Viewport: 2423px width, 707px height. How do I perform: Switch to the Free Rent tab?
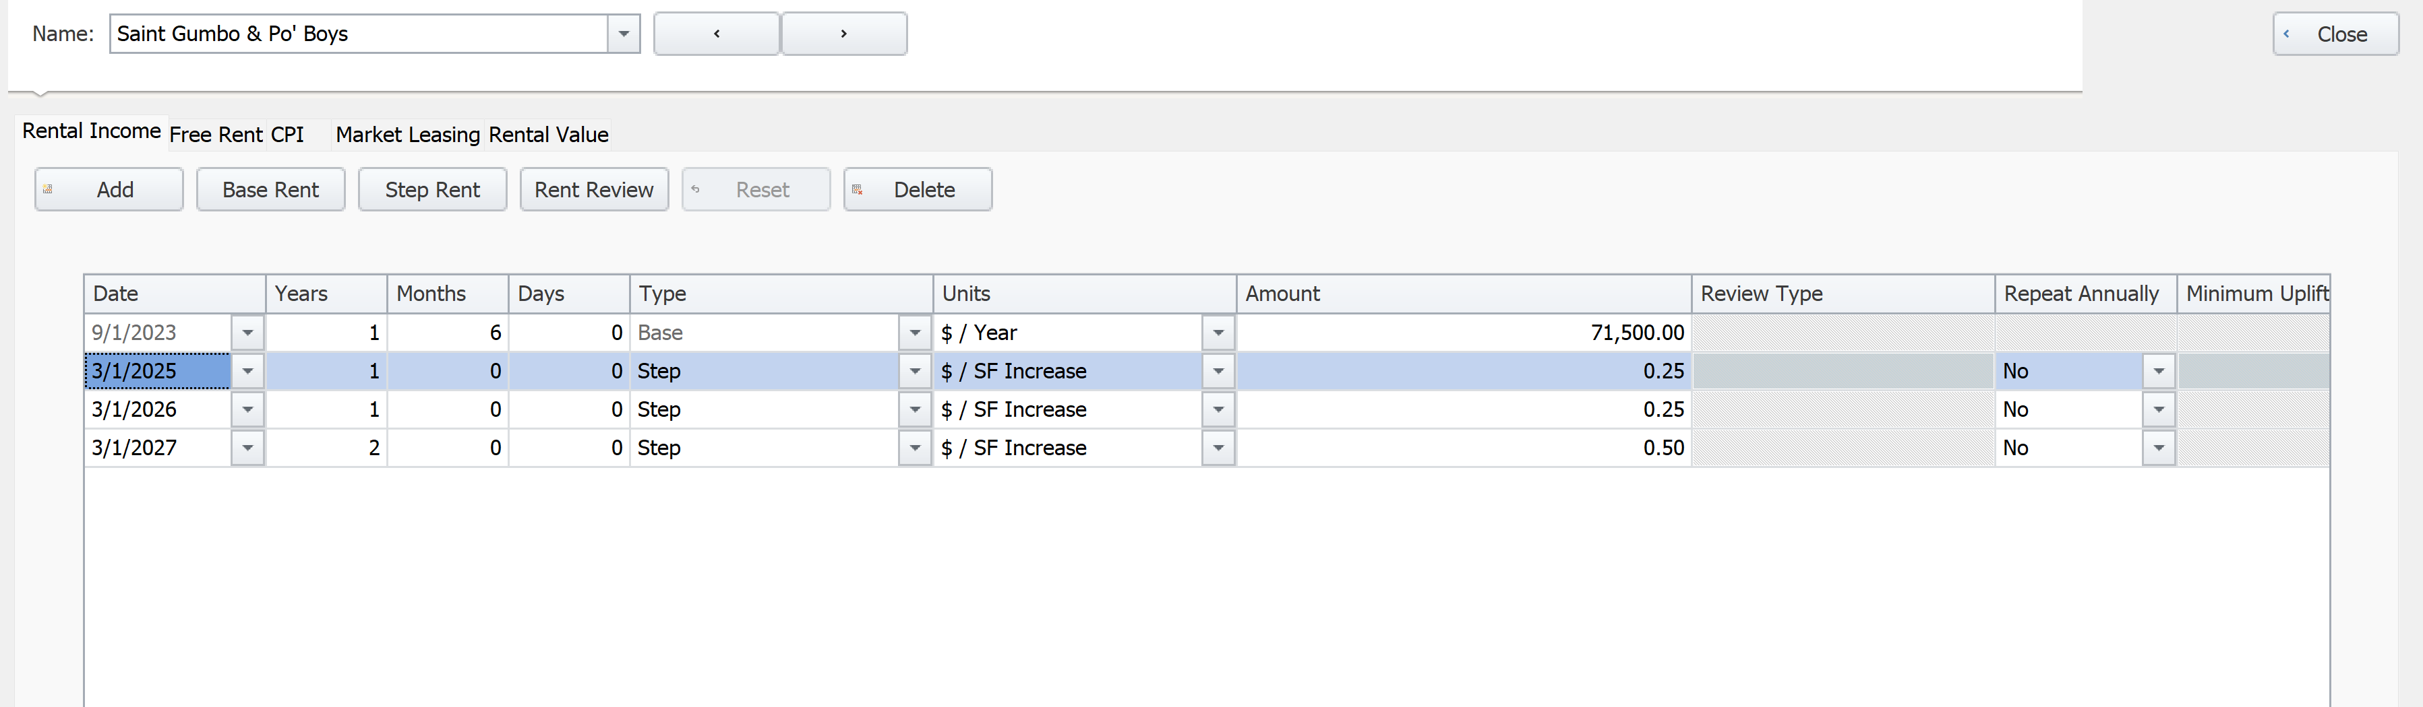click(215, 135)
